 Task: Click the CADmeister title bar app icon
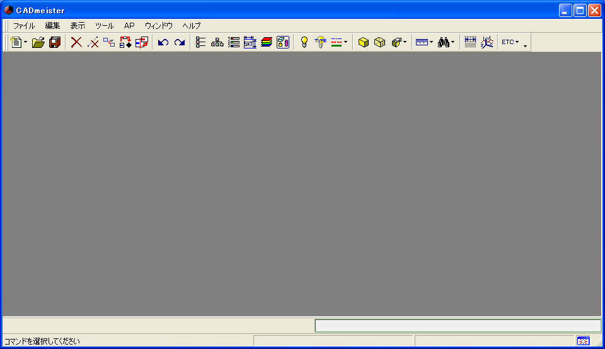[x=8, y=10]
